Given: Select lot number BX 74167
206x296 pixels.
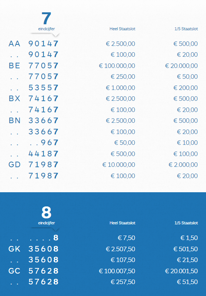Looking at the screenshot, I should [x=34, y=99].
